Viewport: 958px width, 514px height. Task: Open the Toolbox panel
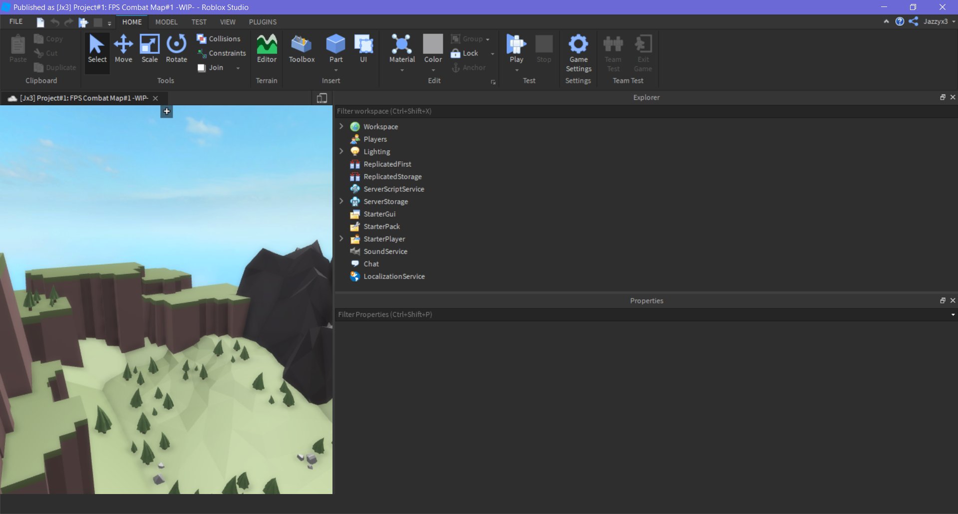tap(302, 49)
